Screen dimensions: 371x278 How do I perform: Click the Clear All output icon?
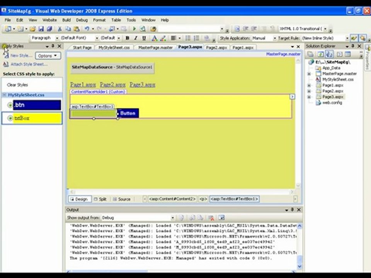pos(211,218)
